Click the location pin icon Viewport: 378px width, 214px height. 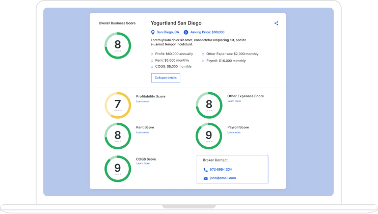pos(153,32)
